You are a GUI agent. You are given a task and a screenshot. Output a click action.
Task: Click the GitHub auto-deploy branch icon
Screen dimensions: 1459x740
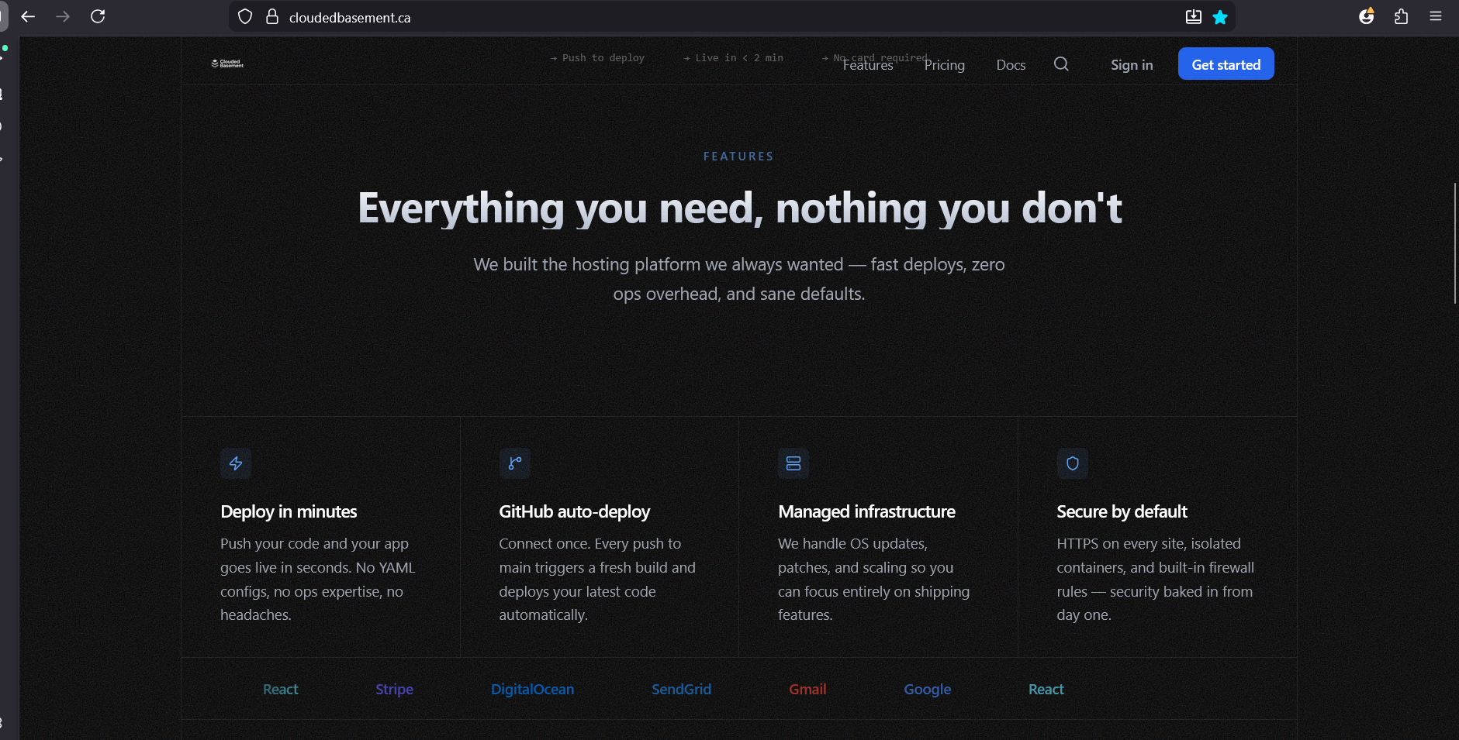tap(514, 463)
